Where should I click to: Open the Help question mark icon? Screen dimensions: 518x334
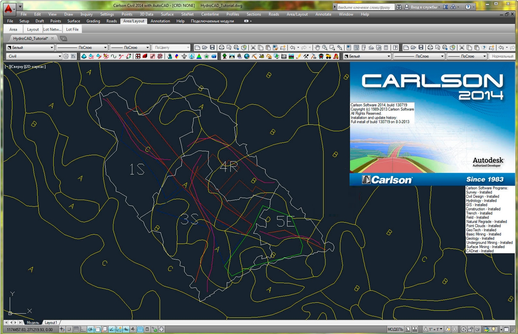[x=468, y=7]
